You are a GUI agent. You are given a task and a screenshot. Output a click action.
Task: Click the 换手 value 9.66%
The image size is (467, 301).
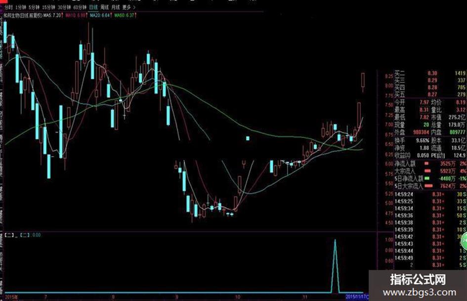[x=423, y=140]
